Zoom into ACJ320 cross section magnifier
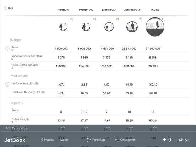 [x=163, y=19]
